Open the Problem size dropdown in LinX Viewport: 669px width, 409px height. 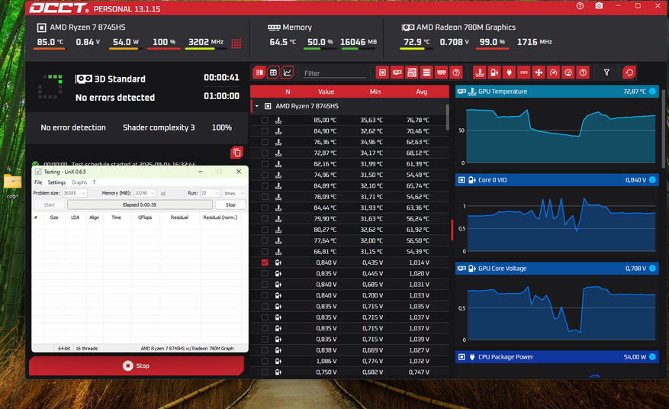[75, 193]
